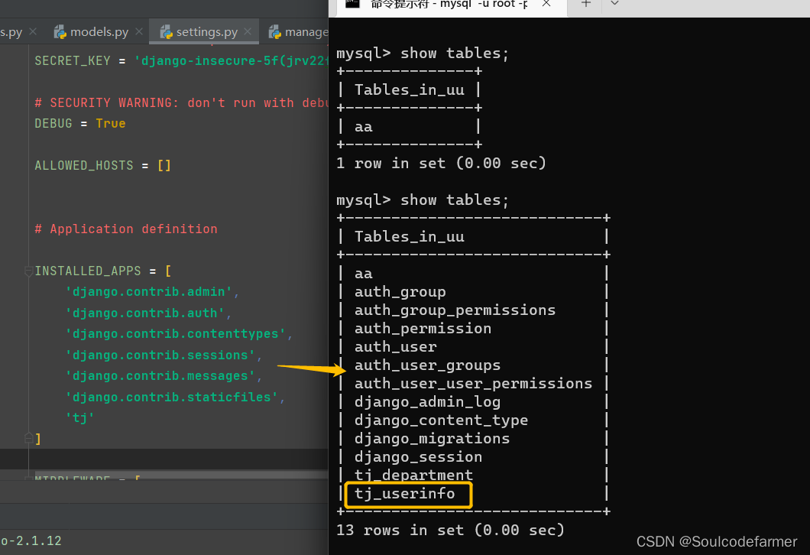Click the first 'show tables;' command in terminal
This screenshot has height=555, width=810.
point(455,54)
